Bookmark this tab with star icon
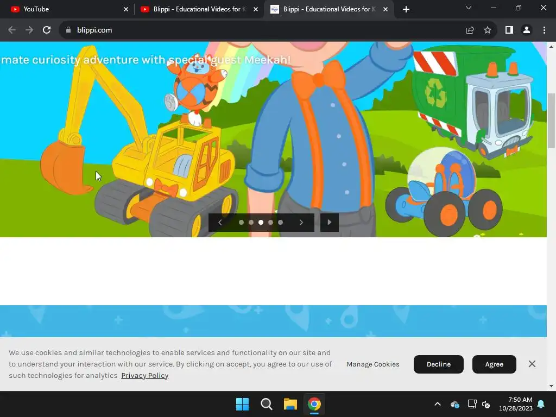The image size is (556, 417). click(x=488, y=30)
